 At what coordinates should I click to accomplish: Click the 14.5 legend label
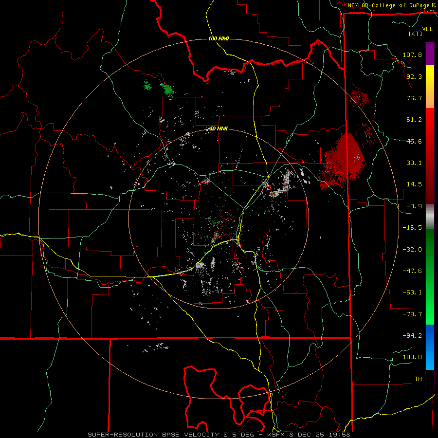414,184
